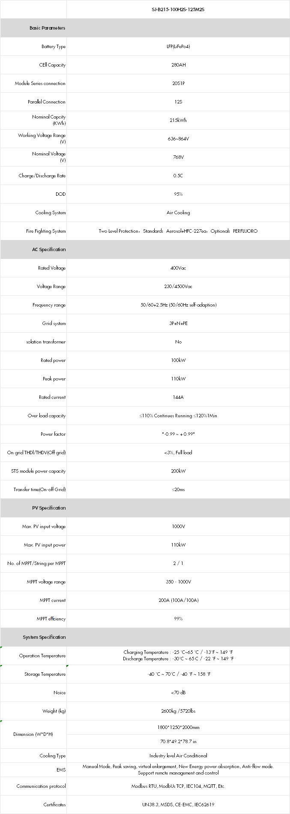Screen dimensions: 290x814
Task: Select the AC Specification section header
Action: point(145,249)
